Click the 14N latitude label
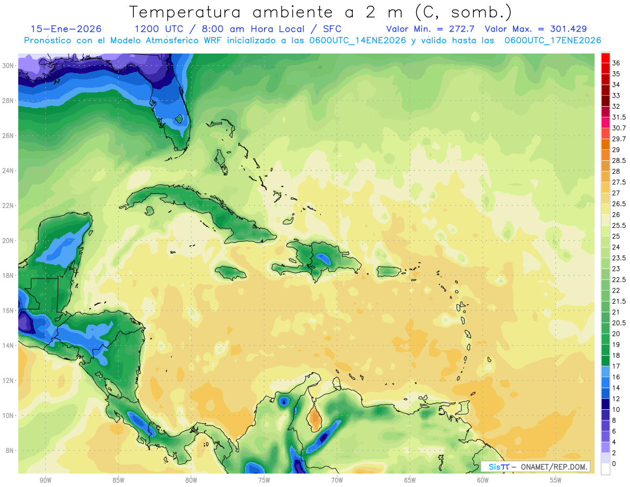This screenshot has height=487, width=630. (9, 346)
